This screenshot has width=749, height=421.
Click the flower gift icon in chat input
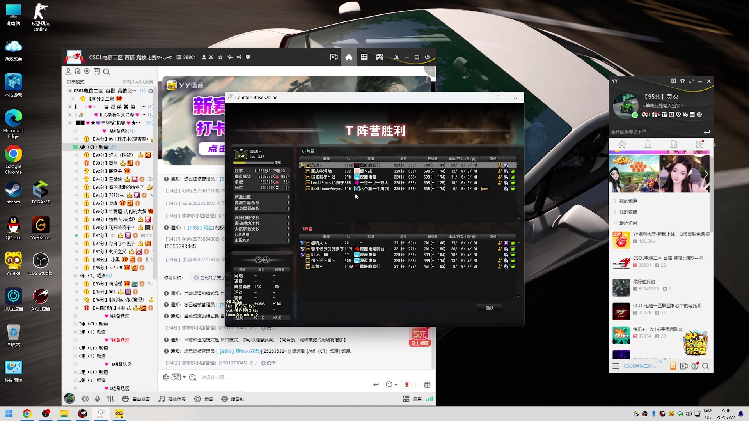(407, 385)
